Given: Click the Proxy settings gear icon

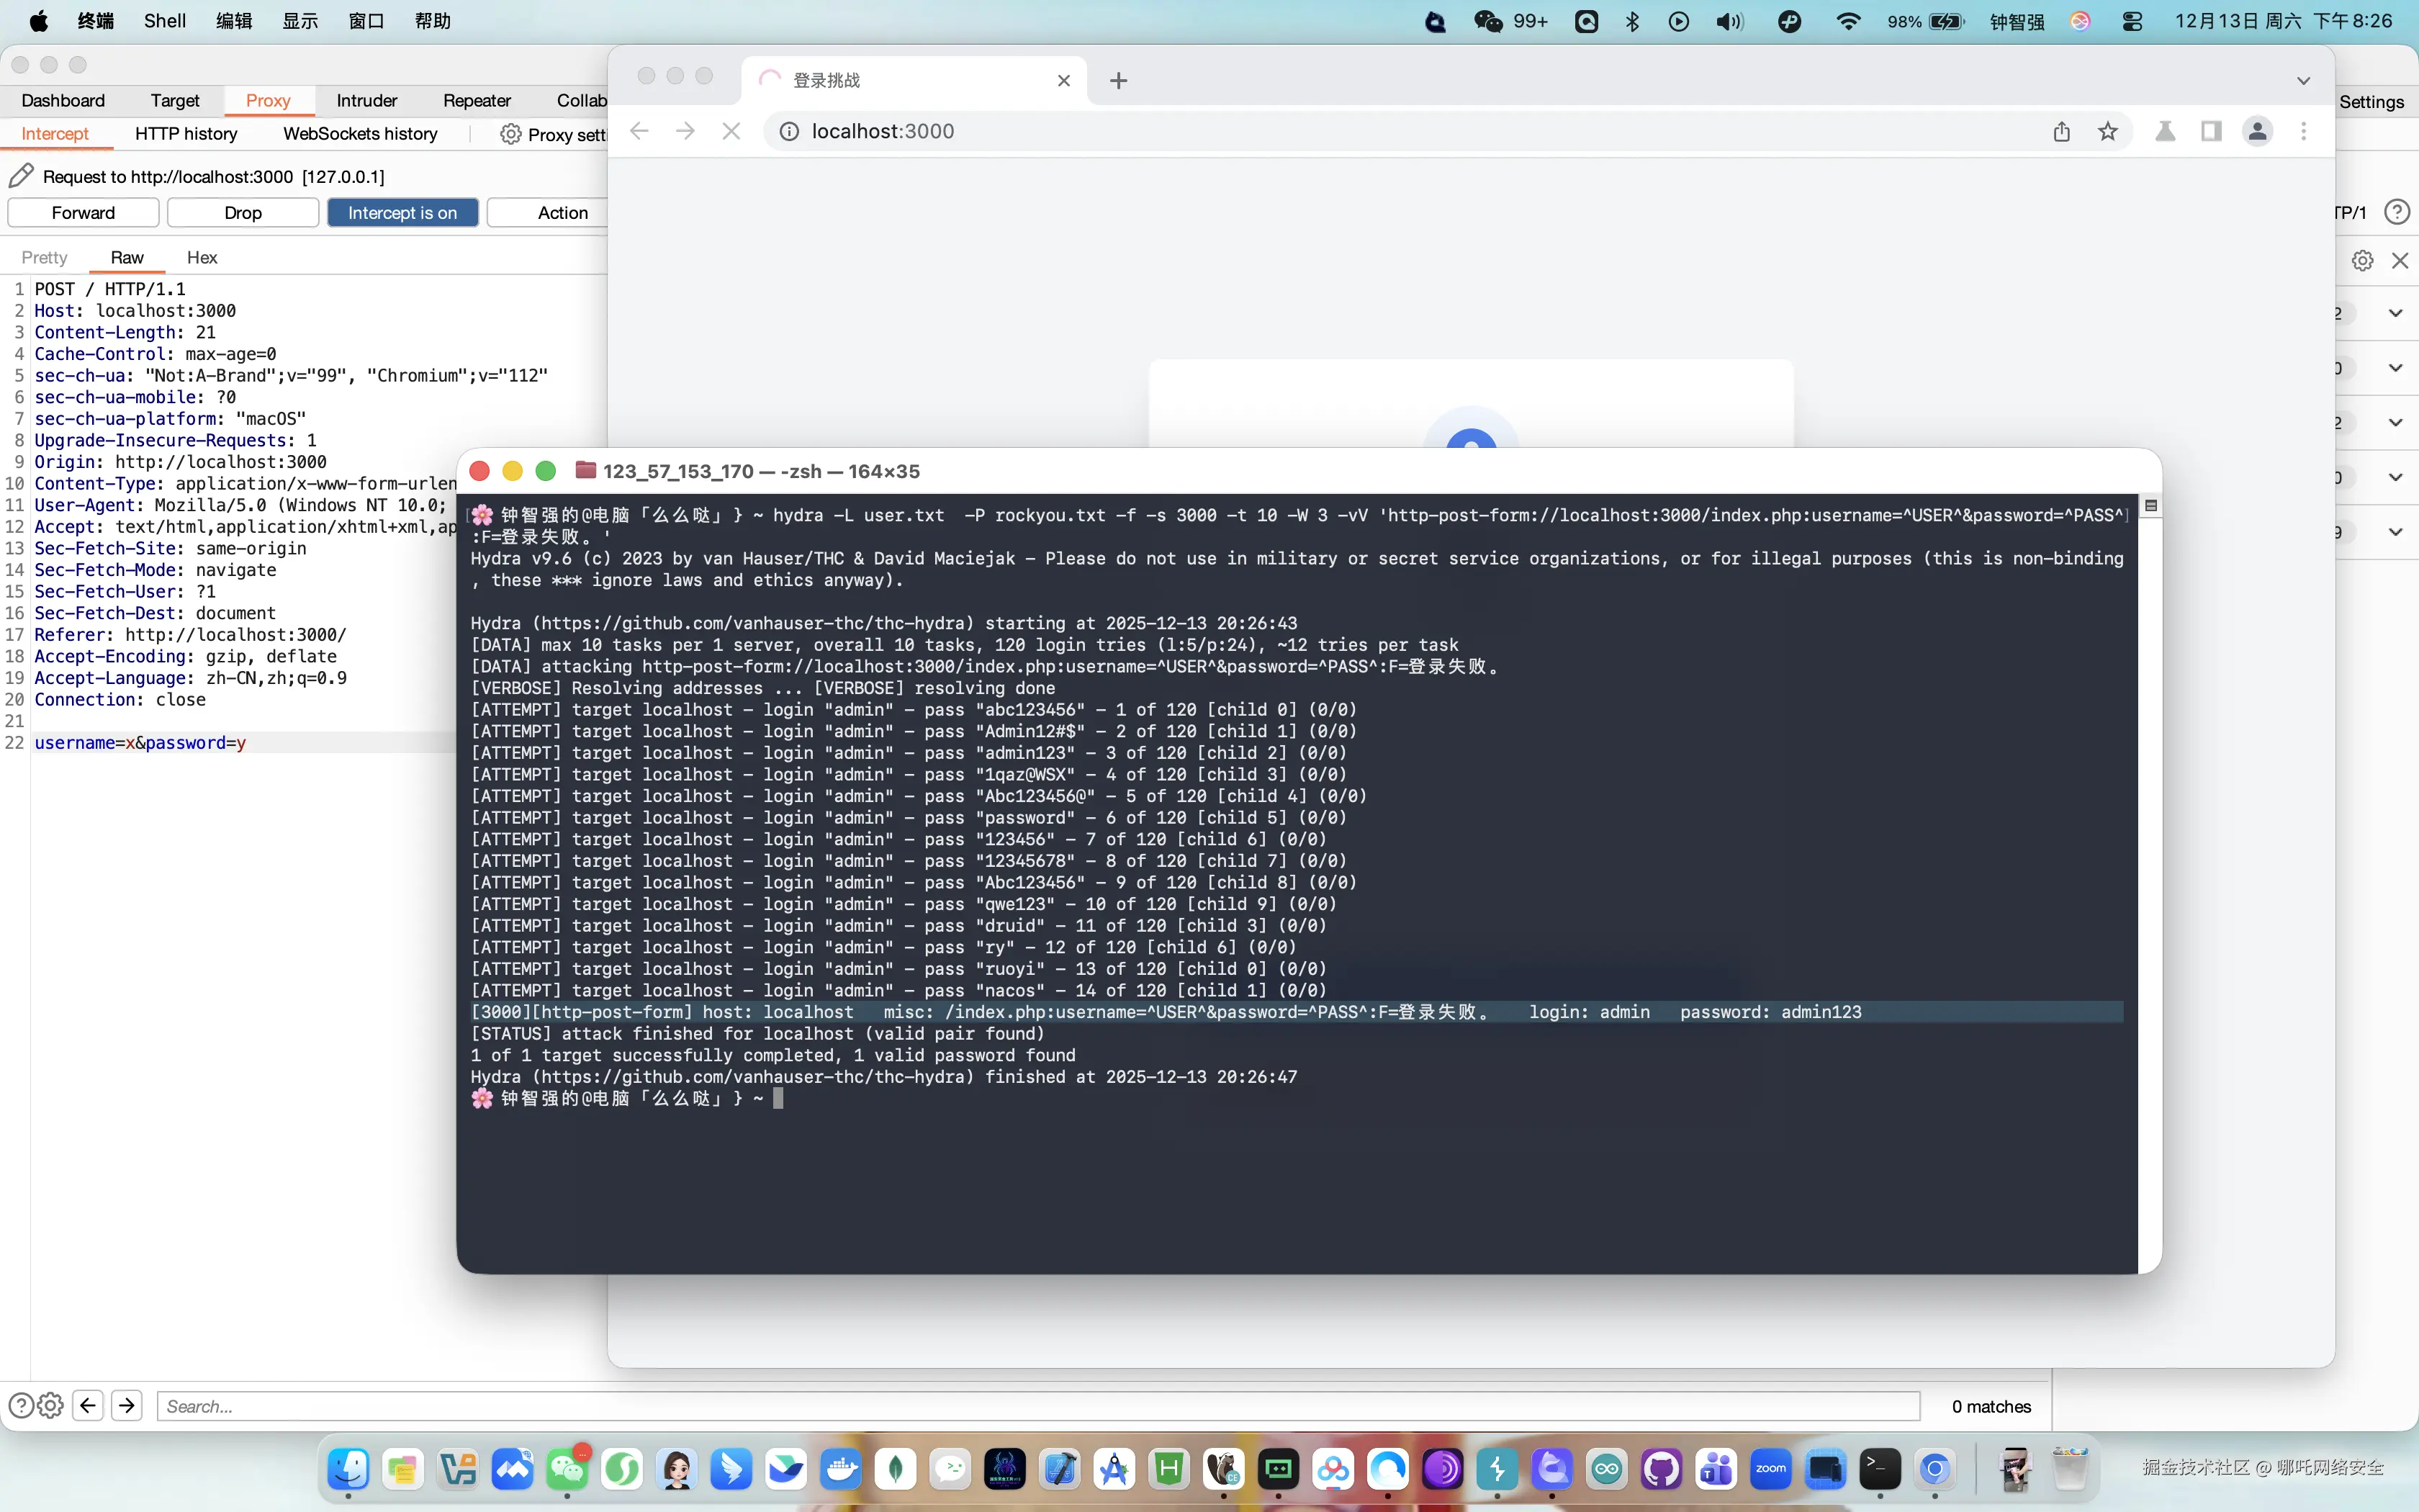Looking at the screenshot, I should [x=510, y=134].
